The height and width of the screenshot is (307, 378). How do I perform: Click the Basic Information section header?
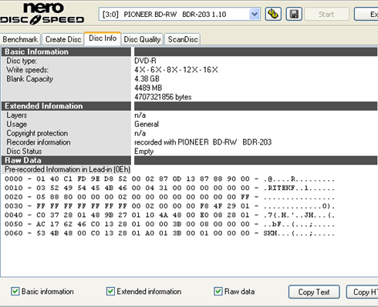66,52
